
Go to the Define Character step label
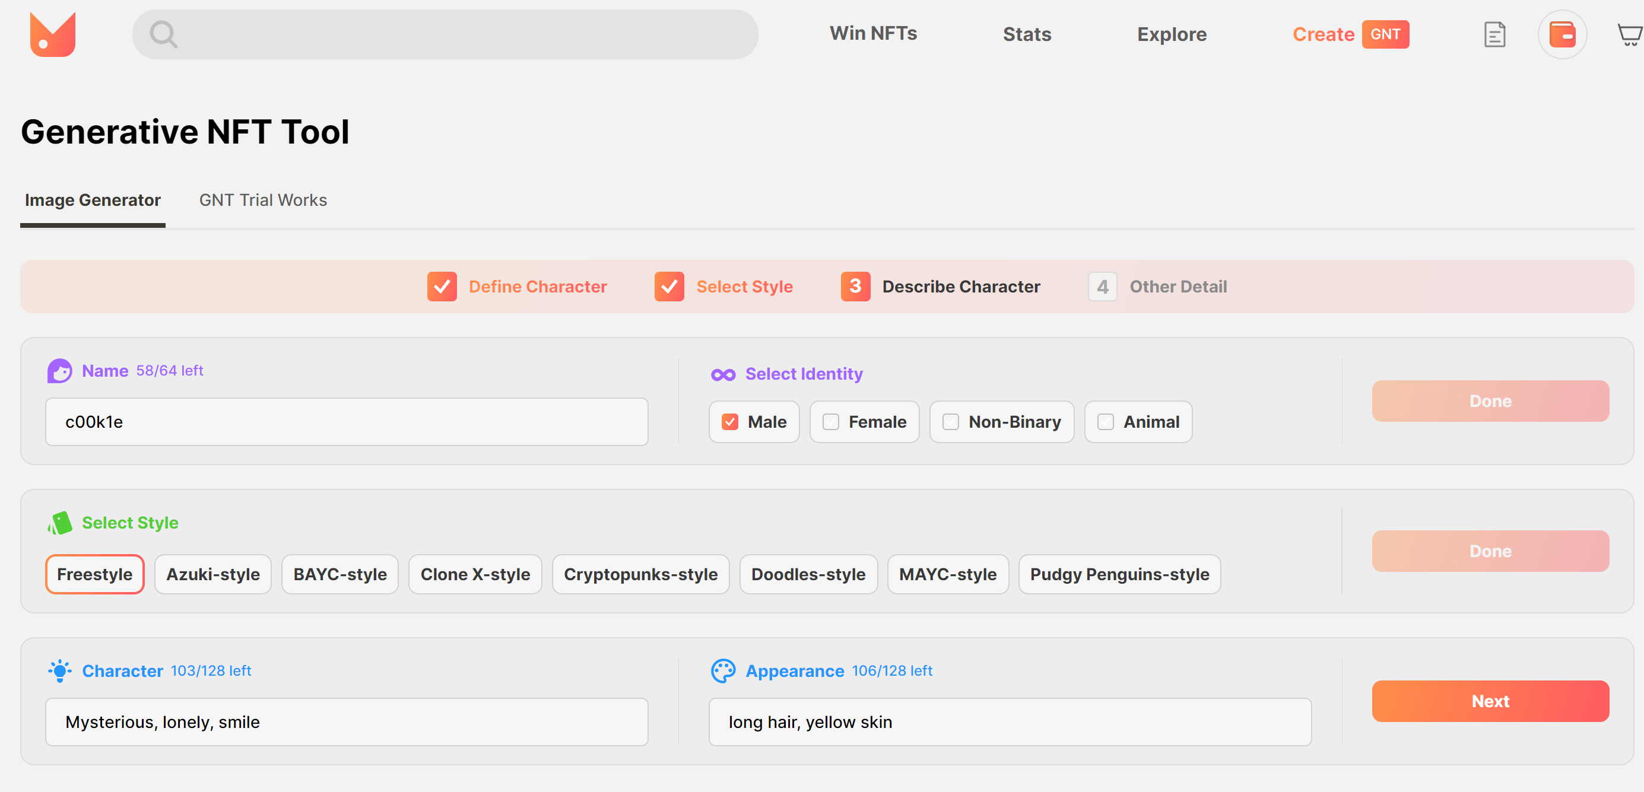pos(537,287)
